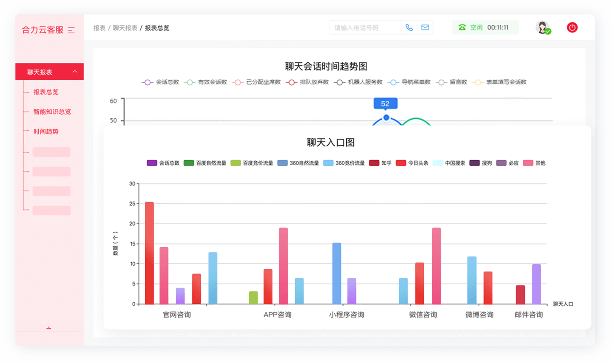Hide the 360竞价流量 legend entry

[x=344, y=163]
